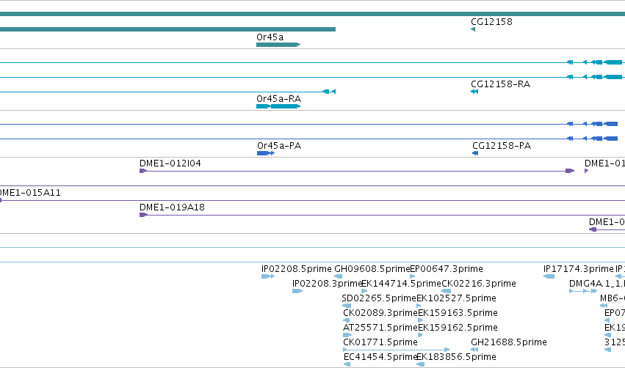625x368 pixels.
Task: Click the DME1-015A11 clone label
Action: (30, 193)
